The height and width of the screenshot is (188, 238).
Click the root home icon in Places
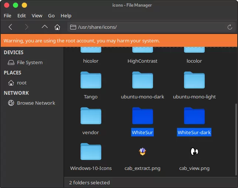[11, 83]
